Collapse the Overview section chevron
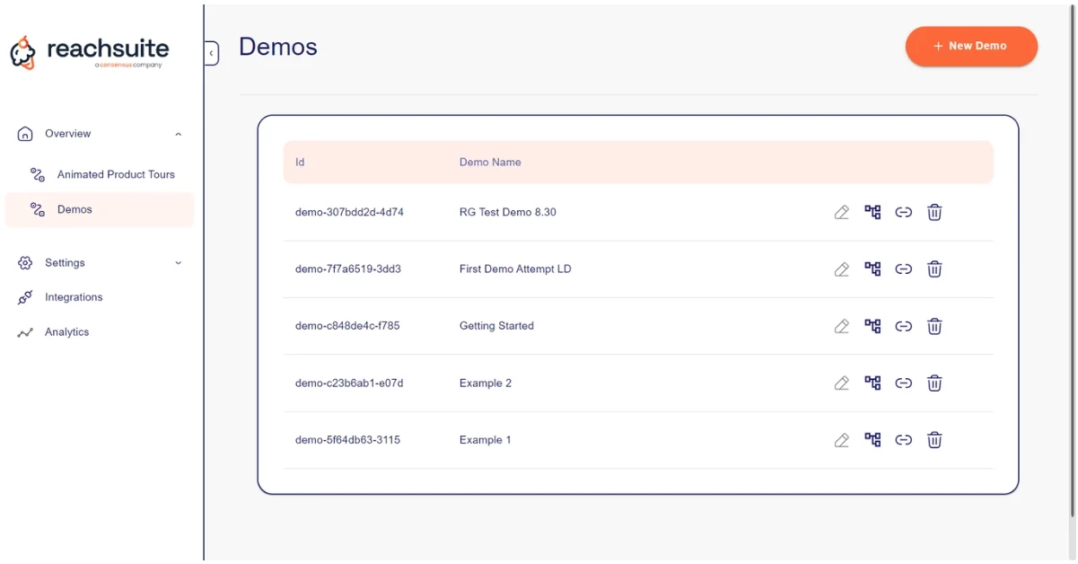Screen dimensions: 1078x564 click(178, 135)
